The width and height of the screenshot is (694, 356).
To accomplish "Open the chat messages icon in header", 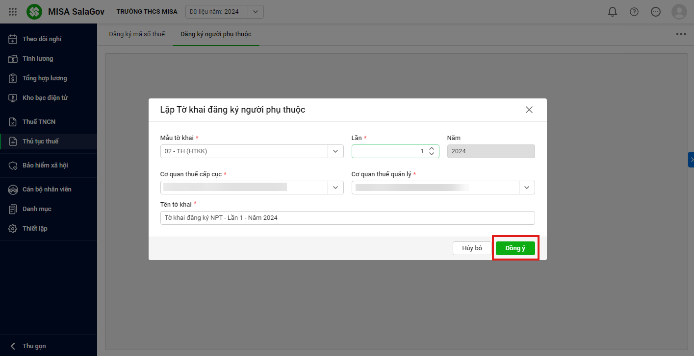I will (x=656, y=12).
